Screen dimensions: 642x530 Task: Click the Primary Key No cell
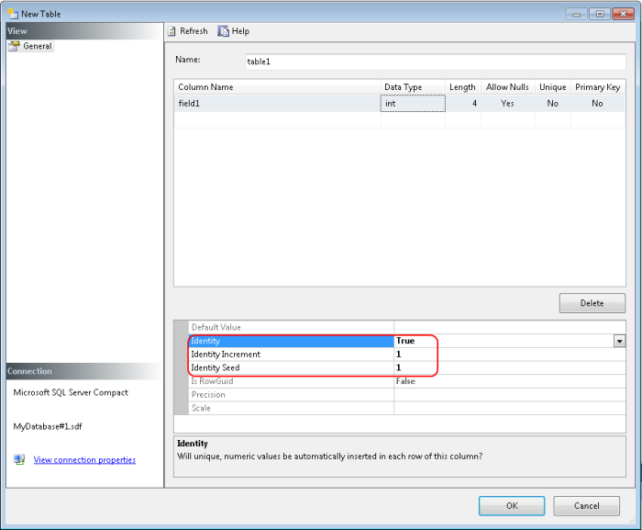597,104
